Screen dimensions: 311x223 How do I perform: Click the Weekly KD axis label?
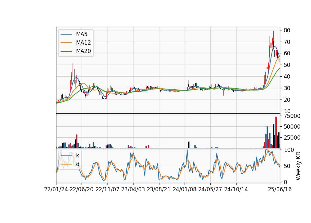point(298,166)
